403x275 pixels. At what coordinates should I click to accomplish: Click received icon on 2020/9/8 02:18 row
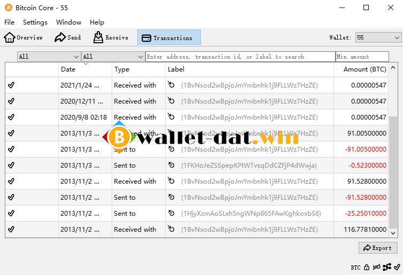pos(171,116)
